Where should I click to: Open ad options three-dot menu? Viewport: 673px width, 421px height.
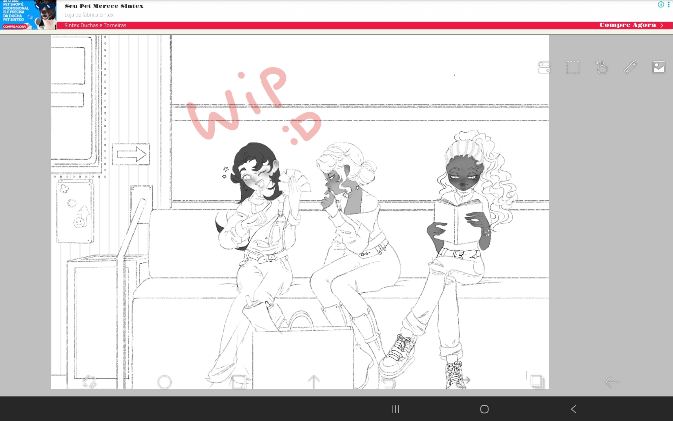669,5
